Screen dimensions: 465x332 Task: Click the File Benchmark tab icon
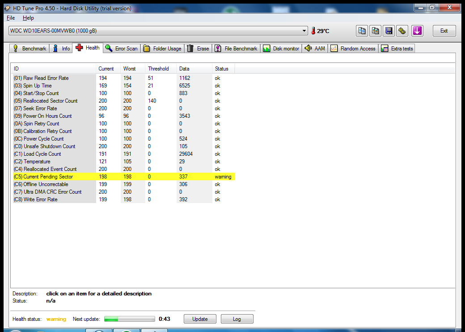pyautogui.click(x=218, y=49)
